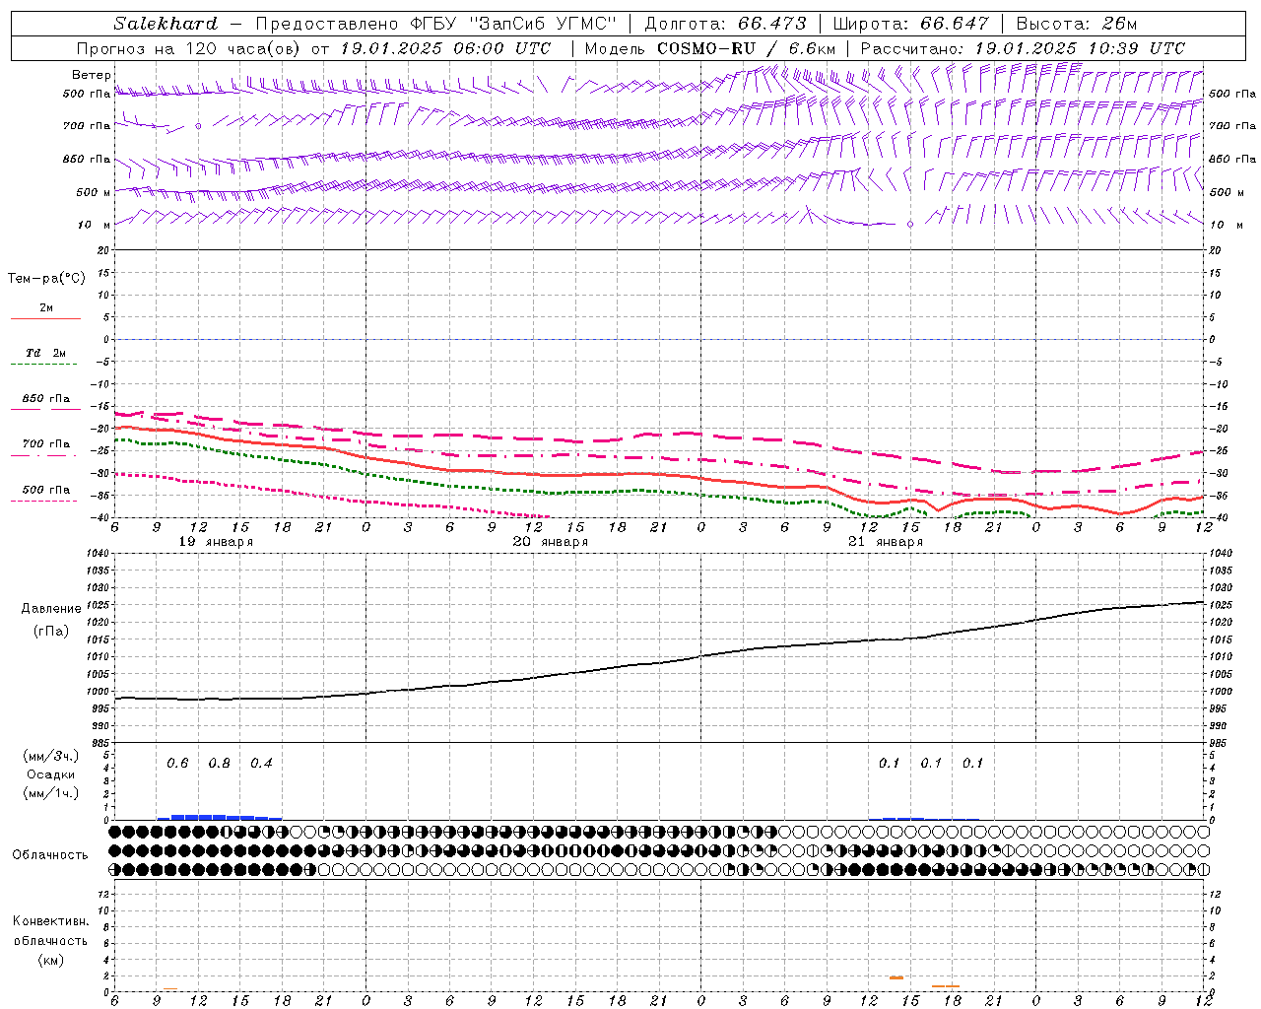Click the 'Осадки' precipitation label
The height and width of the screenshot is (1009, 1261).
click(51, 774)
